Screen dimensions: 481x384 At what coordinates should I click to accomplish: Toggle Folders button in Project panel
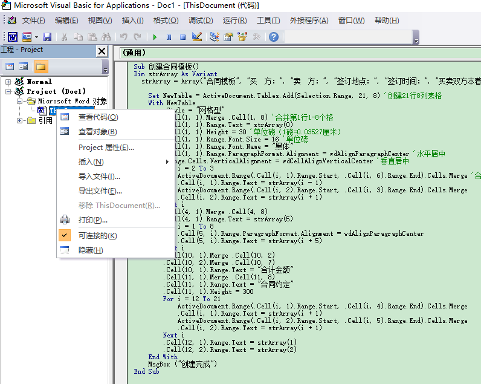pos(41,67)
